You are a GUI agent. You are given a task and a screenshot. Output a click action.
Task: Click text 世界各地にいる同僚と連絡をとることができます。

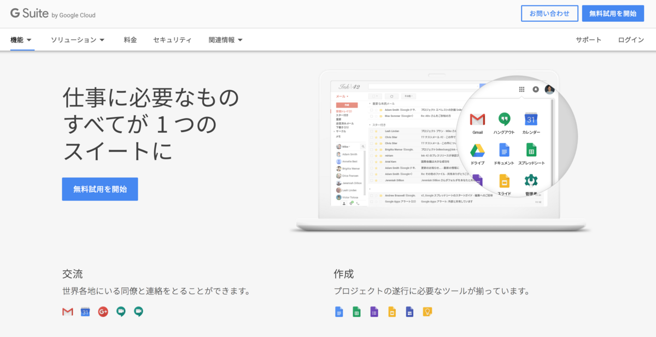click(156, 291)
